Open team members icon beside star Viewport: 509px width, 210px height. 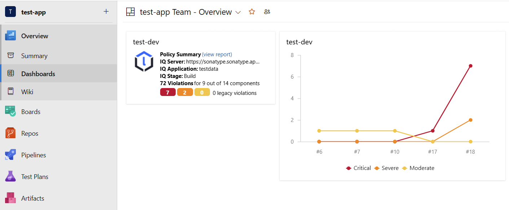[x=267, y=12]
